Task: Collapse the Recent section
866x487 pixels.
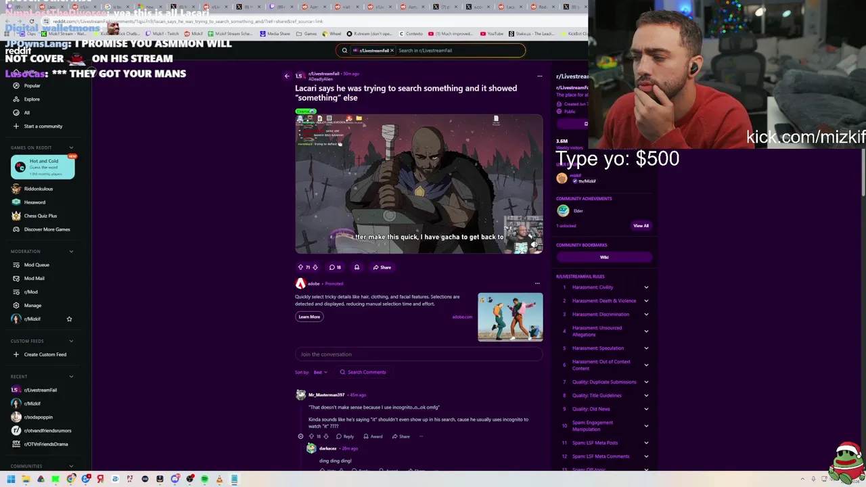Action: 71,377
